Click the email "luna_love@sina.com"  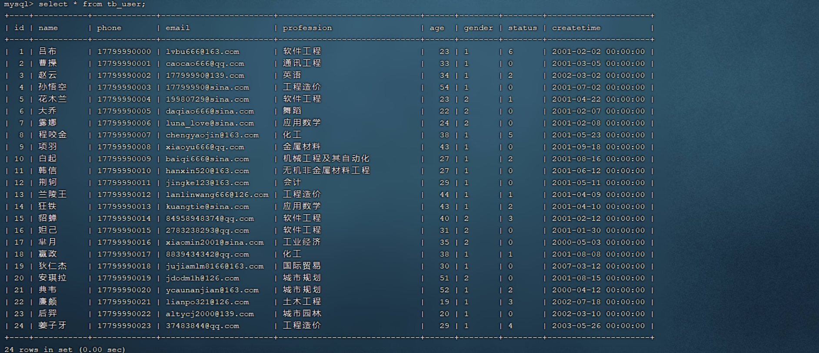tap(210, 123)
